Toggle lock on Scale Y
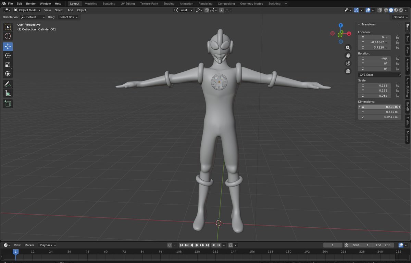411x263 pixels. [397, 91]
